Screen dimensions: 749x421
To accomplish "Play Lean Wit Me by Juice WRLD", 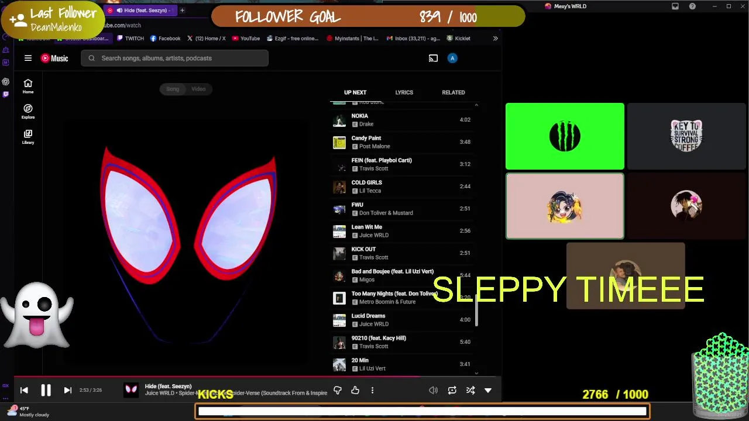I will click(404, 231).
